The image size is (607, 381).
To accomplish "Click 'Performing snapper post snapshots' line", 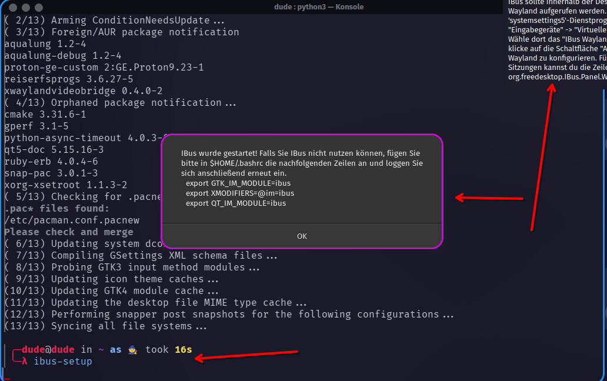I will pyautogui.click(x=229, y=315).
